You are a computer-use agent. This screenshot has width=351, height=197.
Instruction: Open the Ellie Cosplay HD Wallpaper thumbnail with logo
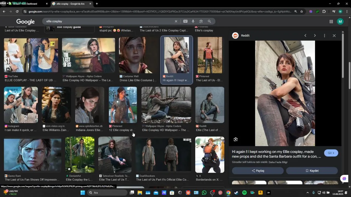point(88,56)
